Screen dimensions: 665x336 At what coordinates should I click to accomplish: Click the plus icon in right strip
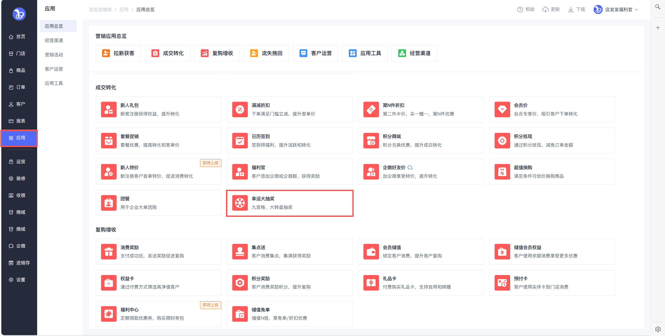(x=658, y=28)
